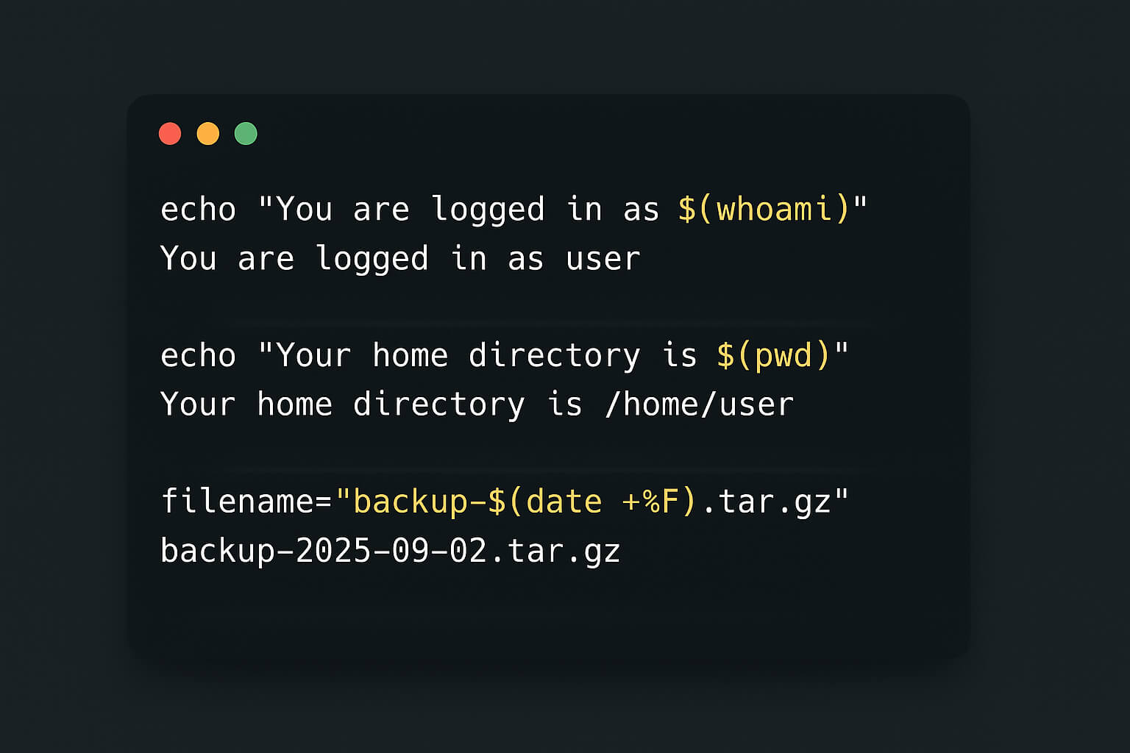This screenshot has width=1130, height=753.
Task: Click the word directory in the output line
Action: 439,404
